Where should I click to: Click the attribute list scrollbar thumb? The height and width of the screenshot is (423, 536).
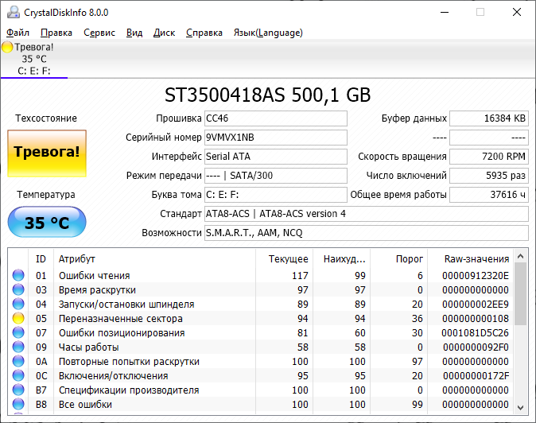coord(521,294)
